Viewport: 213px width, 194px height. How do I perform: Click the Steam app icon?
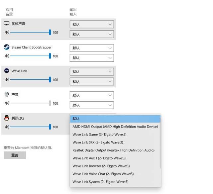pyautogui.click(x=7, y=47)
